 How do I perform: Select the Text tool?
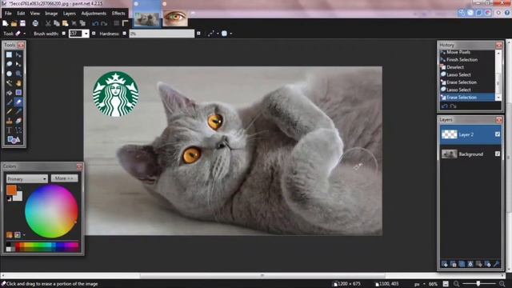9,130
